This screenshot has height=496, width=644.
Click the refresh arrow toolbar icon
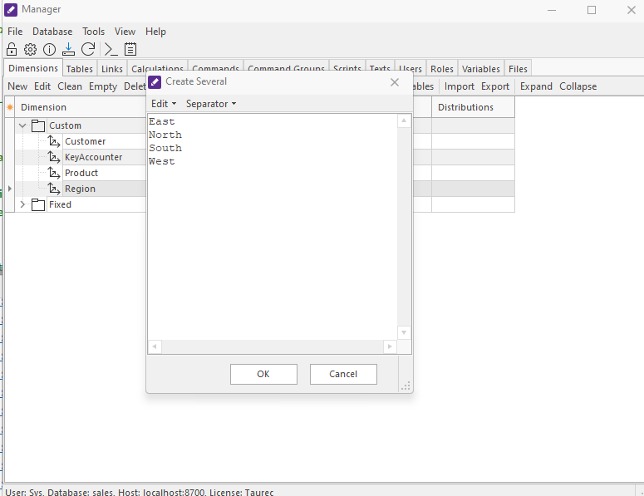pos(88,49)
